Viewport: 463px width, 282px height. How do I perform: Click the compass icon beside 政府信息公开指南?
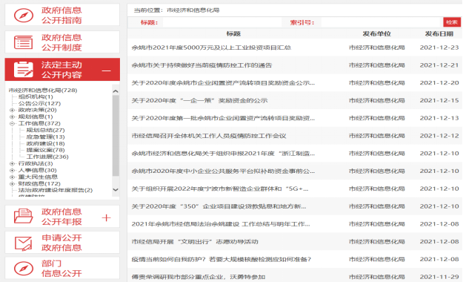click(x=24, y=16)
